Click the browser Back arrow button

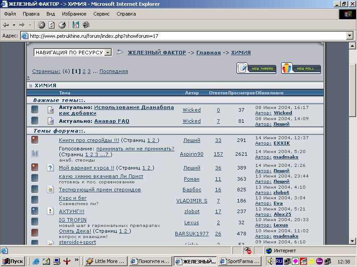[6, 25]
